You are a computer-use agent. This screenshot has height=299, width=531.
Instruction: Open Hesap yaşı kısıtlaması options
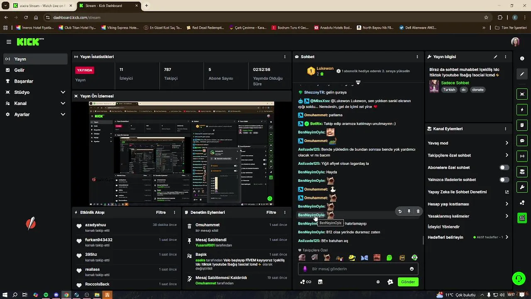coord(468,204)
